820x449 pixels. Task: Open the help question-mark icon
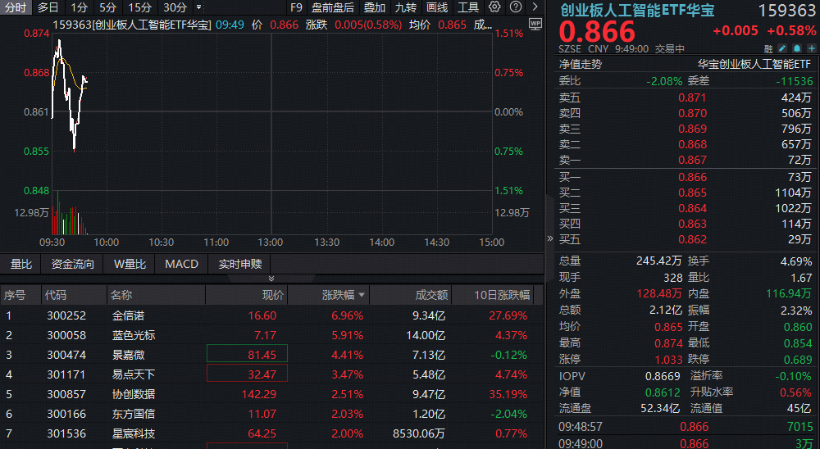pos(516,7)
